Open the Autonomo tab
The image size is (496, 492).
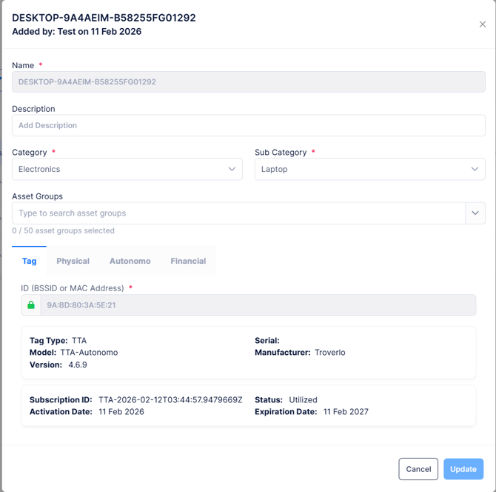click(x=130, y=261)
